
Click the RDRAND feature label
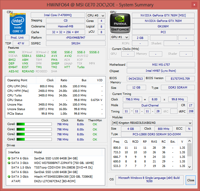point(28,71)
